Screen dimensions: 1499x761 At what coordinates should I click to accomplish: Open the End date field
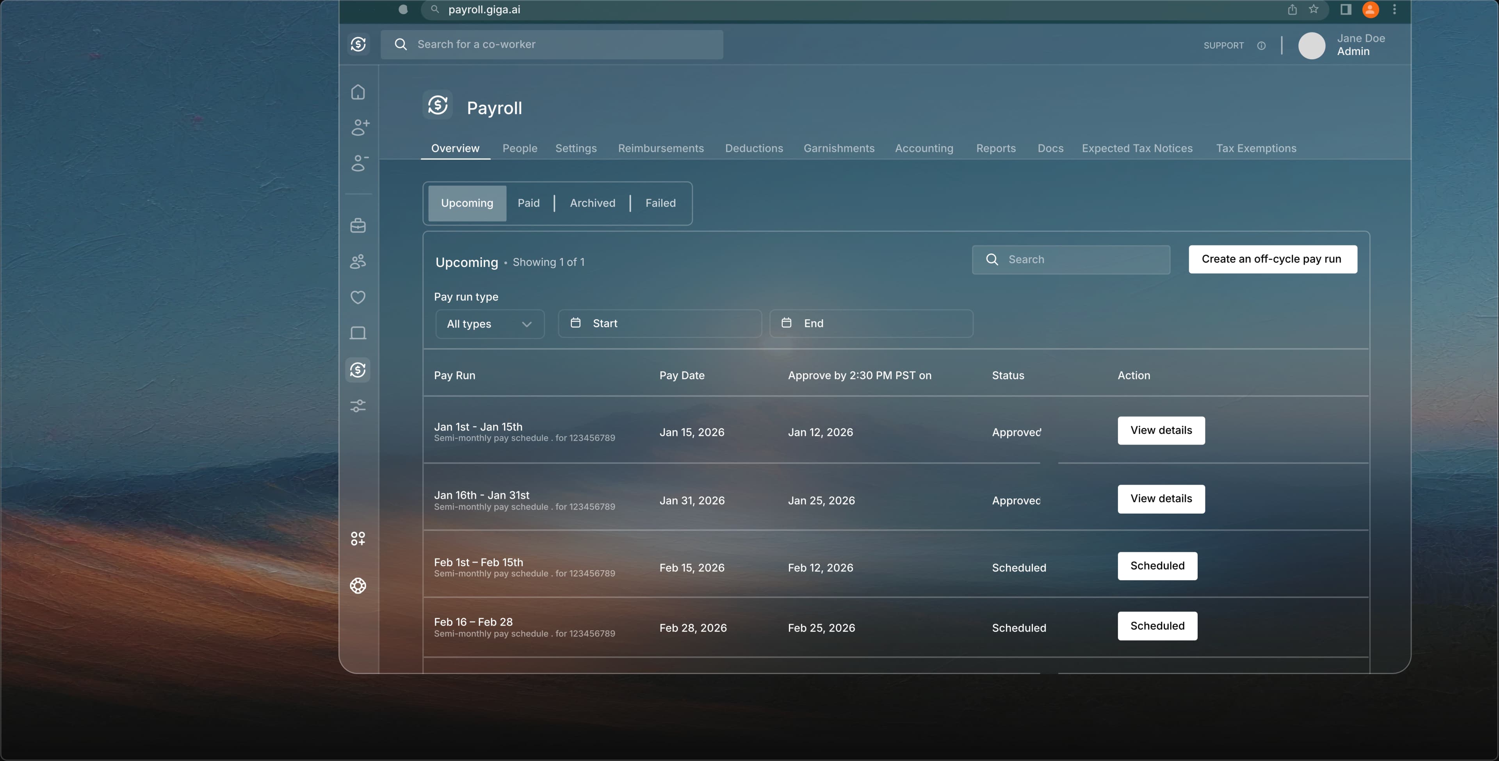click(x=871, y=324)
